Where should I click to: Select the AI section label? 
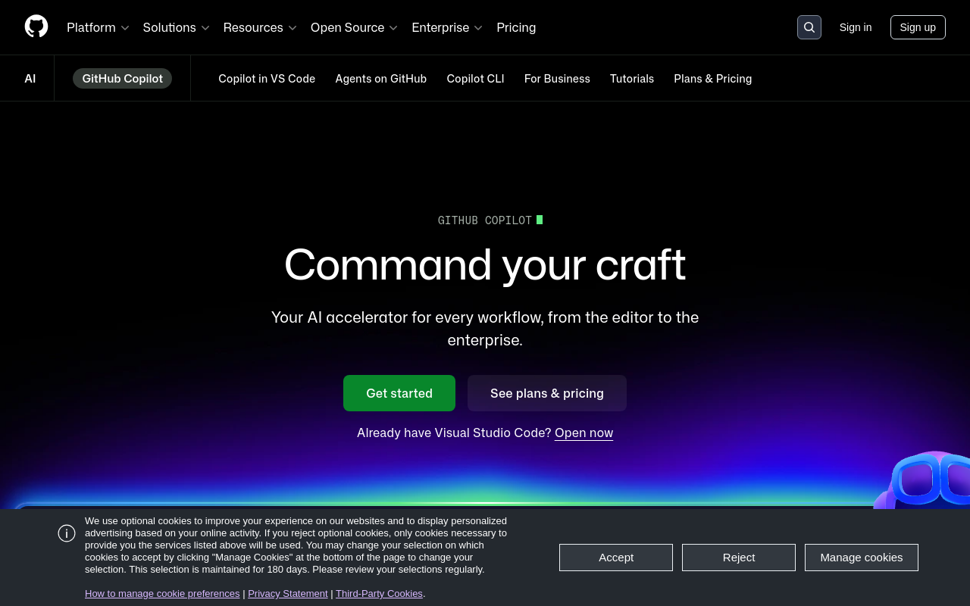point(30,78)
